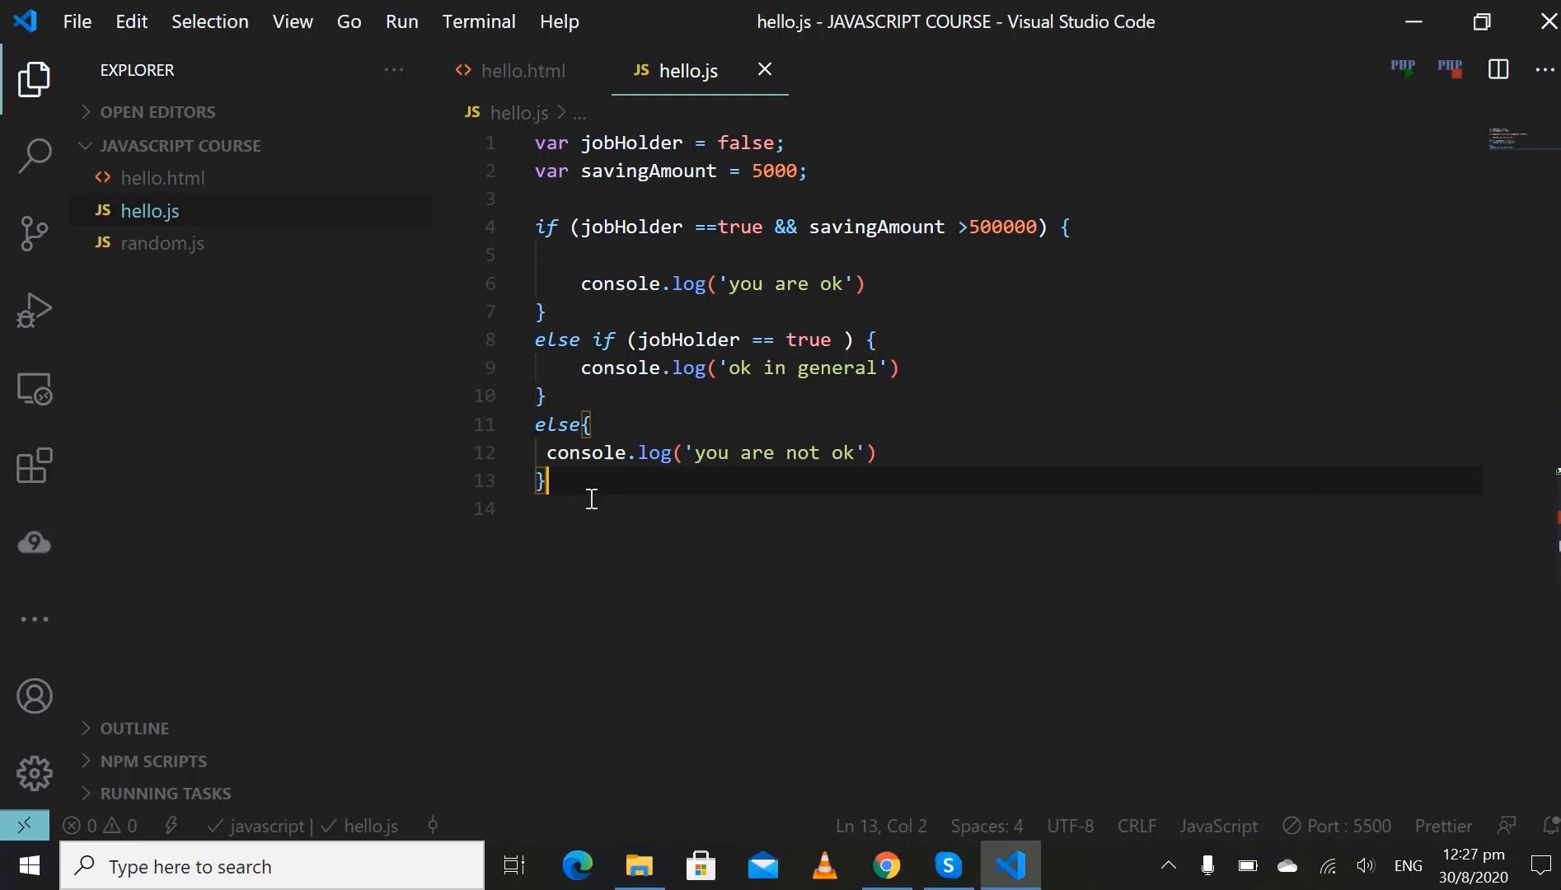Image resolution: width=1561 pixels, height=890 pixels.
Task: Expand the Open Editors section
Action: click(157, 112)
